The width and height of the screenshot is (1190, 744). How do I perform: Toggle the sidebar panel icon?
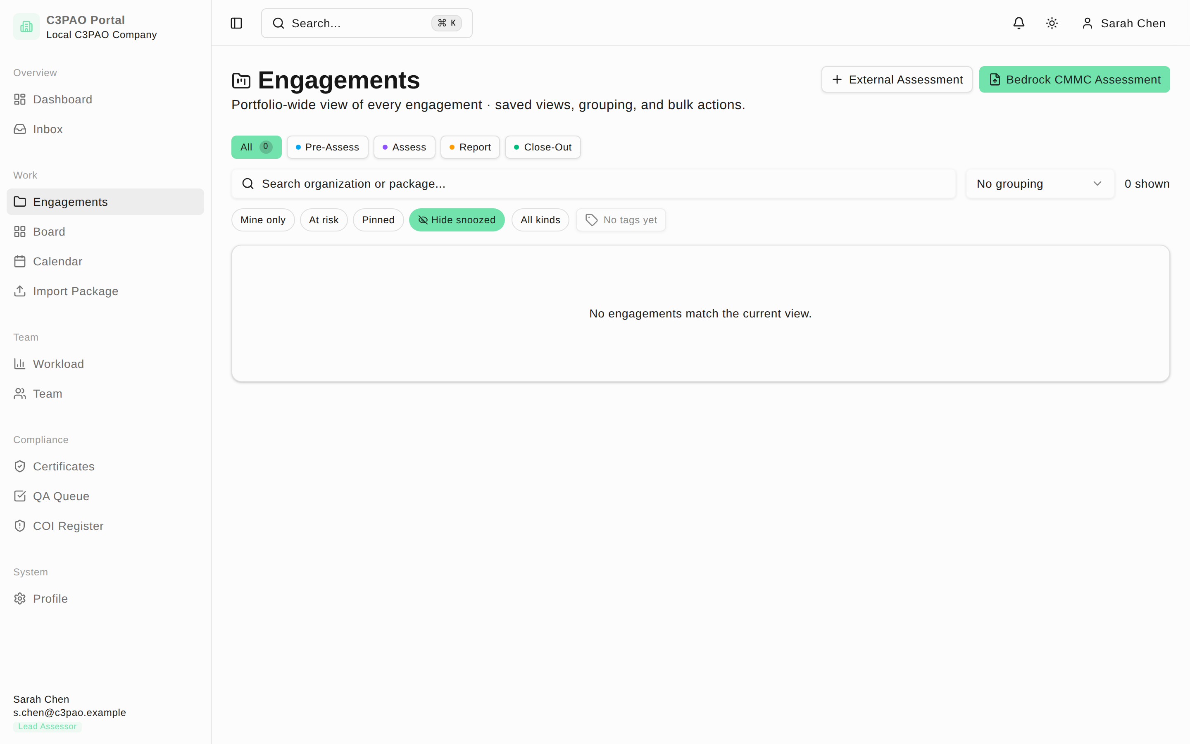pyautogui.click(x=236, y=23)
